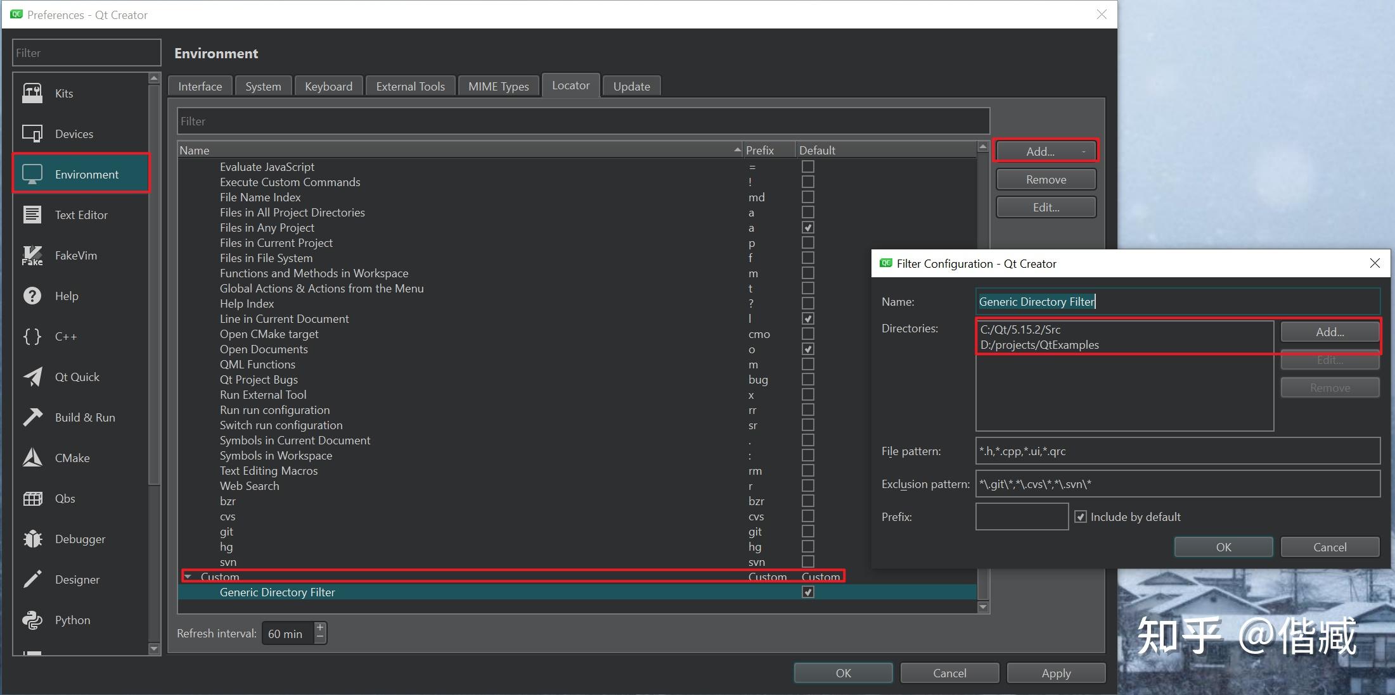Image resolution: width=1395 pixels, height=695 pixels.
Task: Toggle default checkbox for Generic Directory Filter
Action: click(807, 592)
